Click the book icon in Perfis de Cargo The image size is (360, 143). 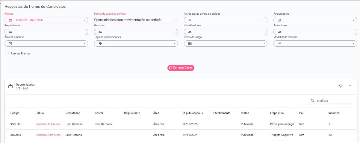[190, 43]
